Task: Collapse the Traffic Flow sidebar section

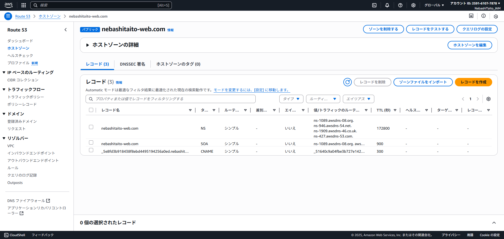Action: click(4, 89)
